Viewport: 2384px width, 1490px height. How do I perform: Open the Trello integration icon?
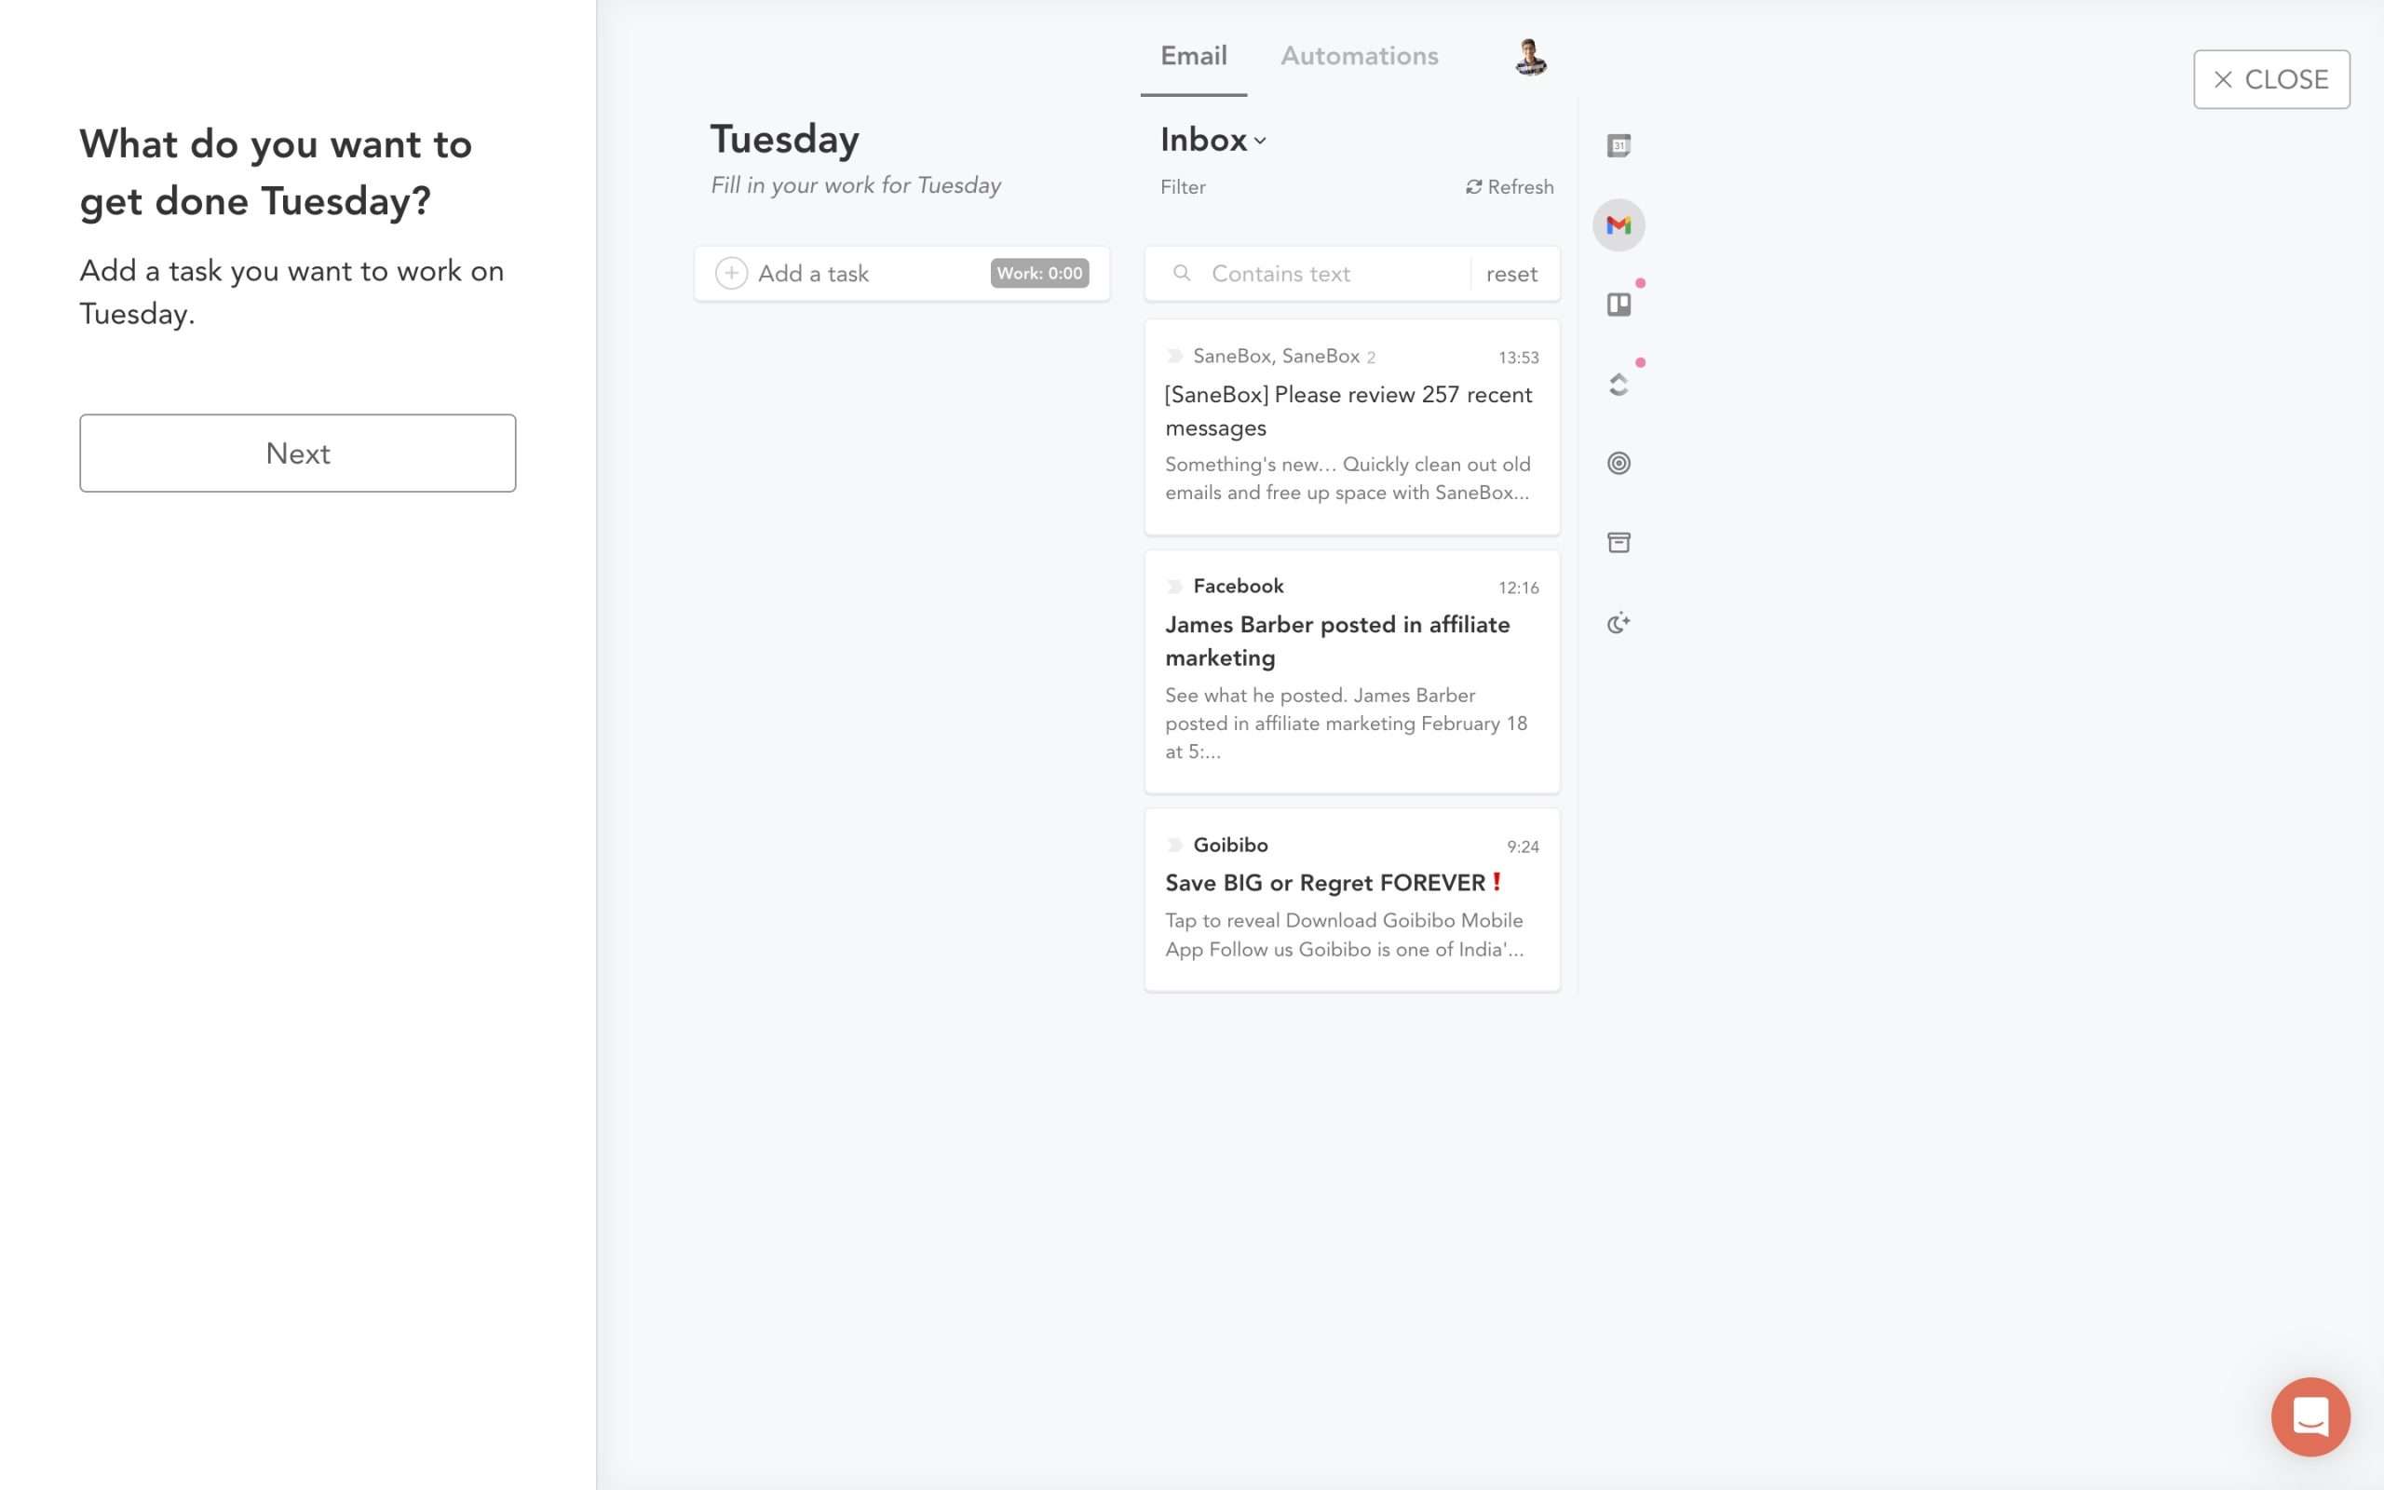point(1619,305)
